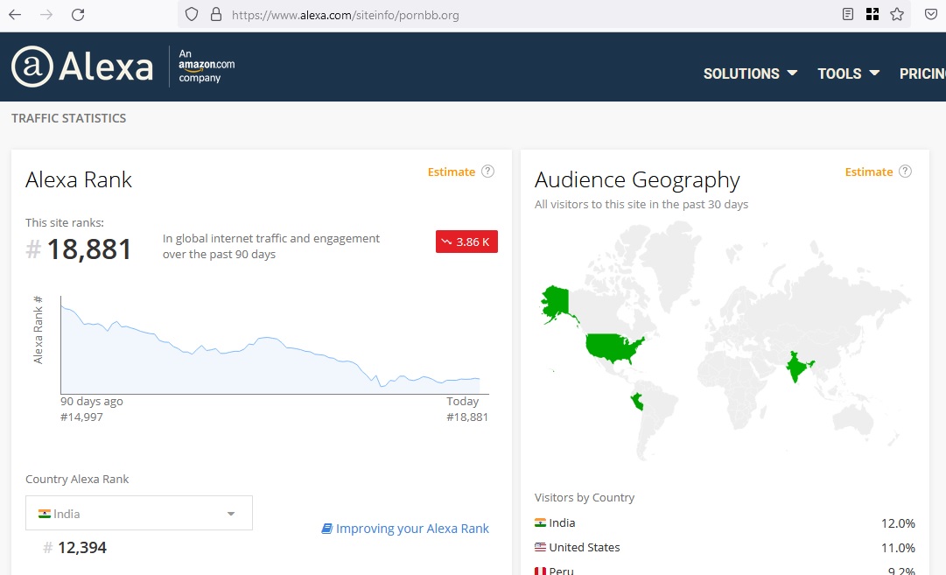
Task: Expand the SOLUTIONS menu
Action: click(x=750, y=74)
